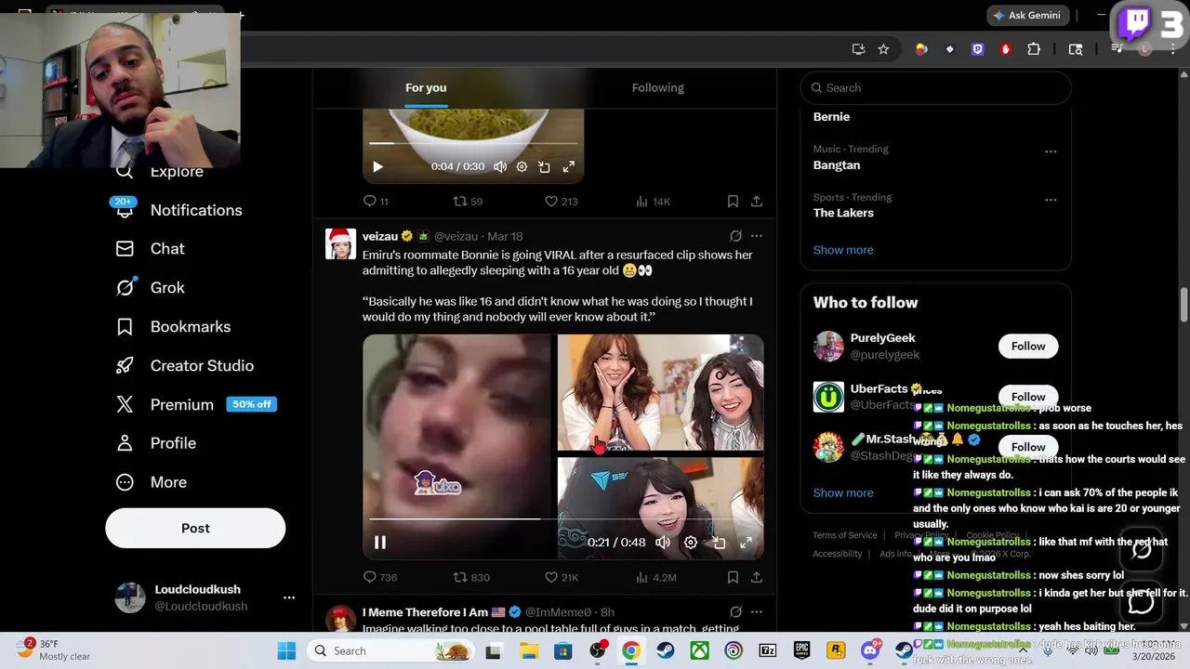Mute the 0:21 / 0:48 video

click(663, 543)
